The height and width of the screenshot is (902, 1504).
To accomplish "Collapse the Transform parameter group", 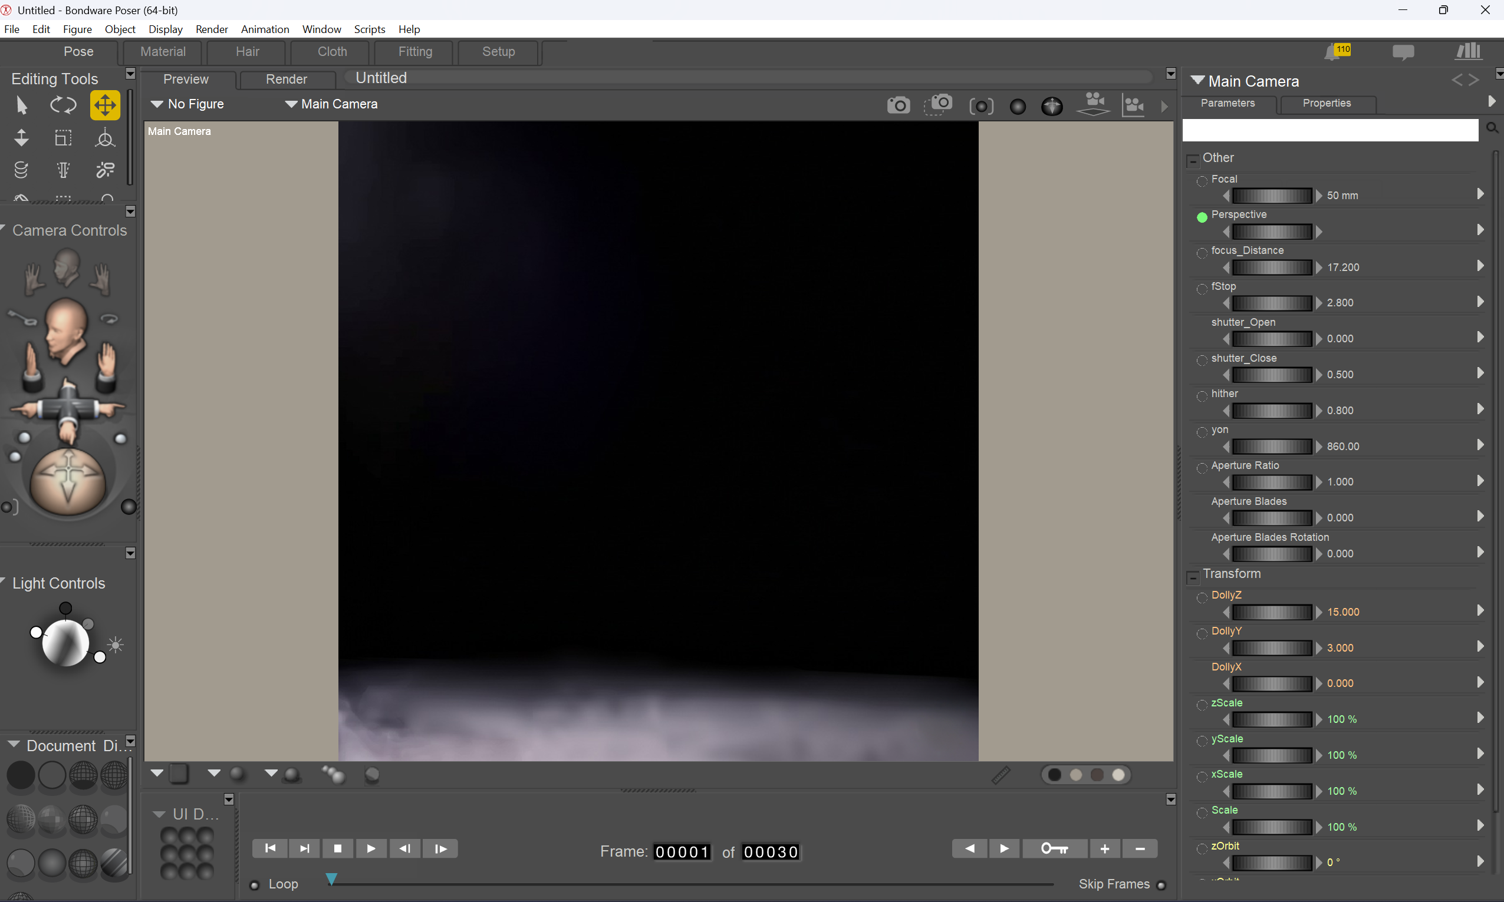I will 1192,577.
